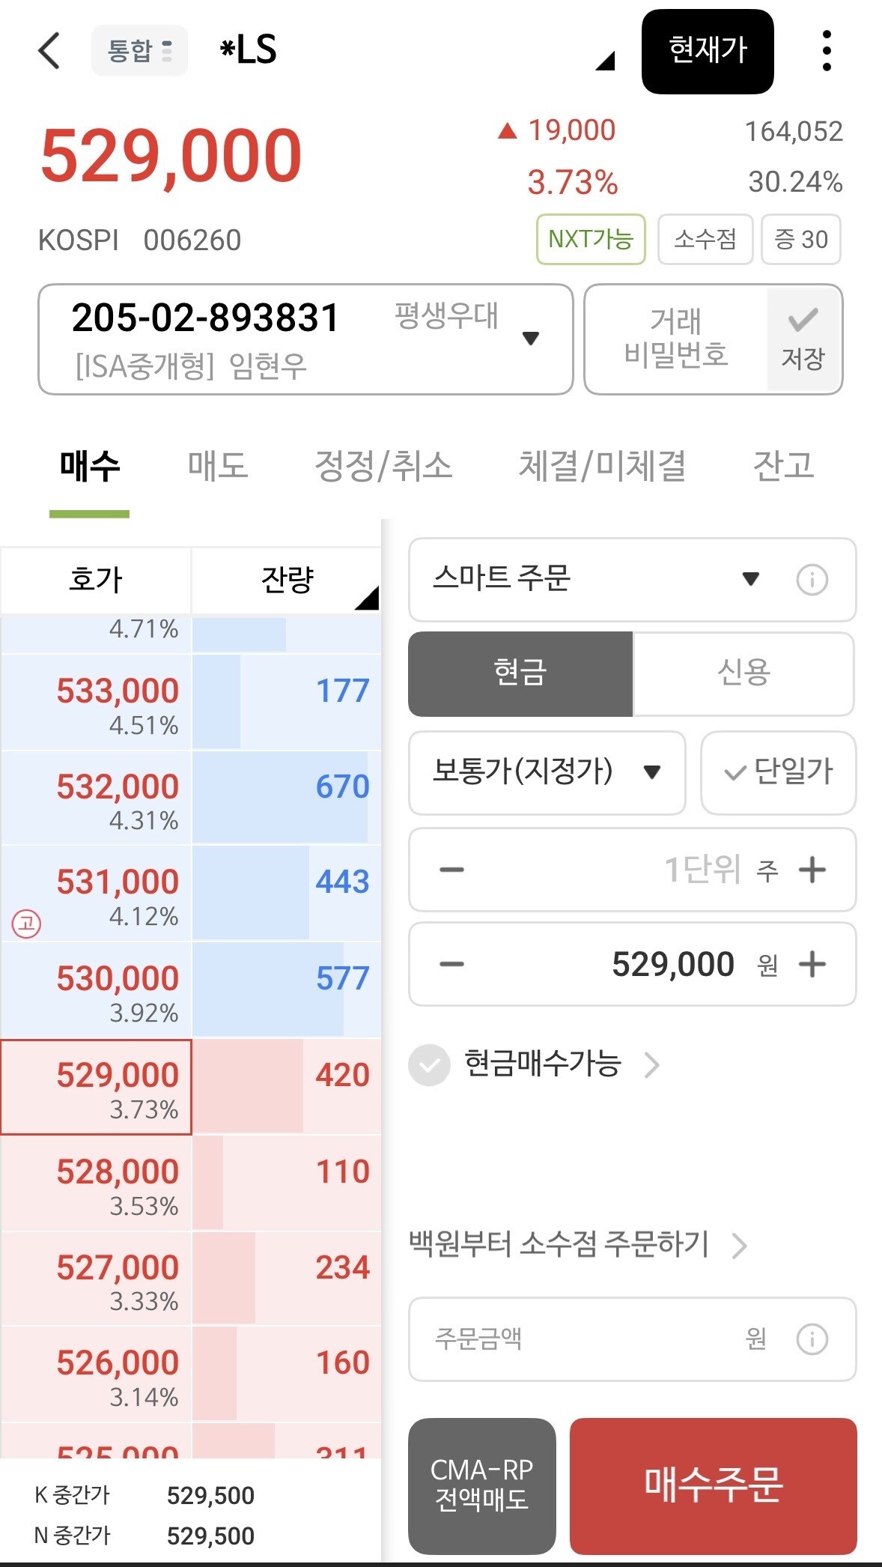Open the 잔고 tab
This screenshot has width=882, height=1567.
point(784,466)
